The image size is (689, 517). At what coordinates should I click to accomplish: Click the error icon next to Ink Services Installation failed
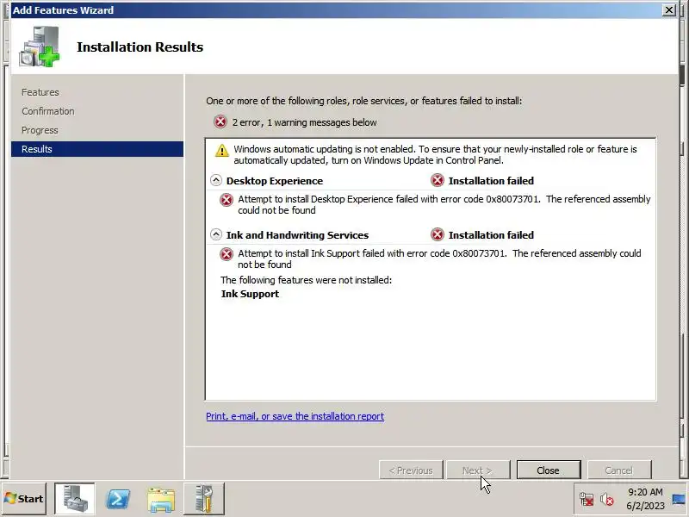click(x=438, y=234)
